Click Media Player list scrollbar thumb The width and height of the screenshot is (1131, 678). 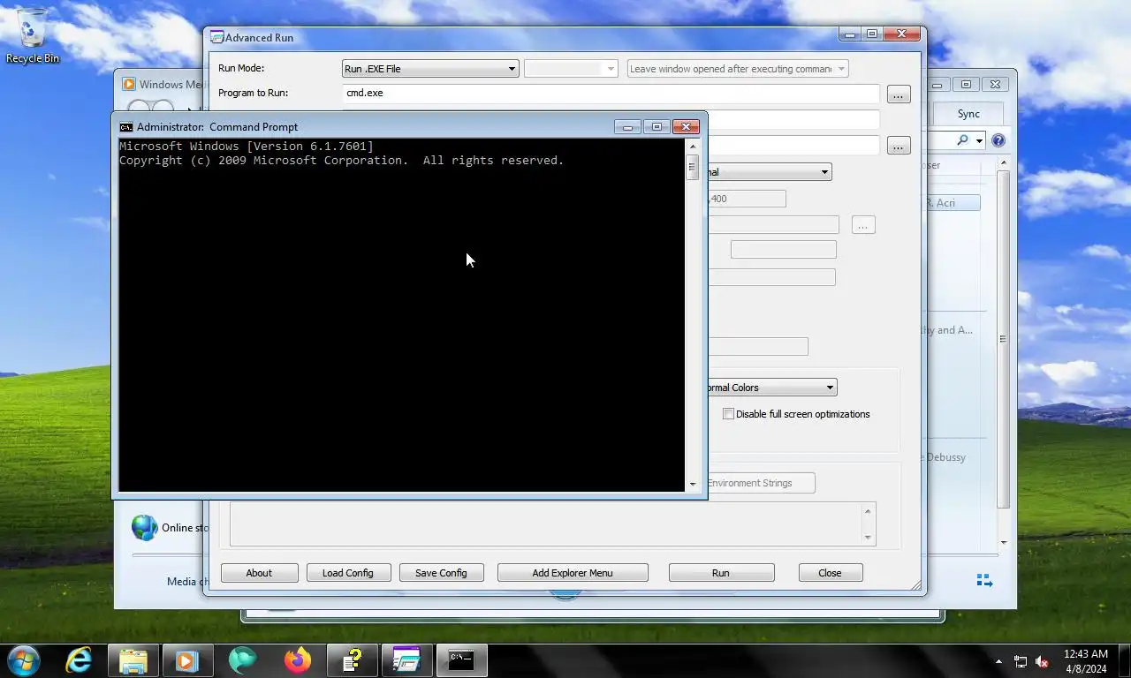tap(1003, 339)
